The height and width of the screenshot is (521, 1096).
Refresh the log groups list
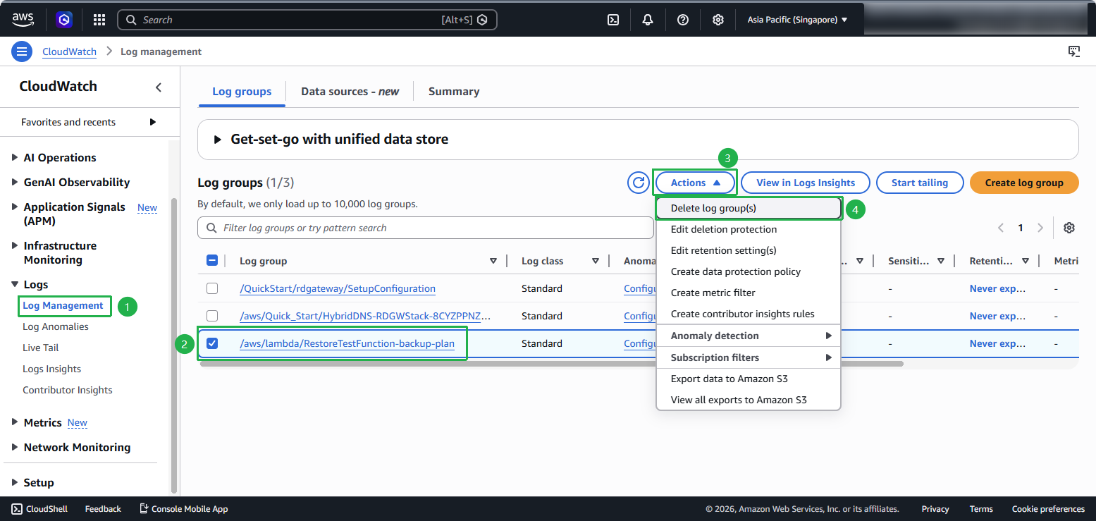(639, 183)
